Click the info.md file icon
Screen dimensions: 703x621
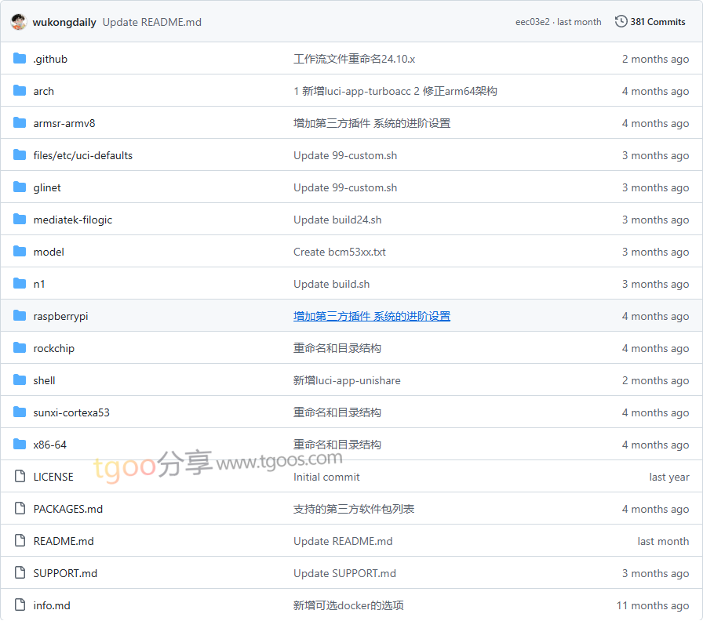20,605
